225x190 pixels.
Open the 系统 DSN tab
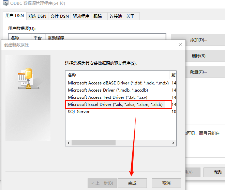tap(37, 16)
